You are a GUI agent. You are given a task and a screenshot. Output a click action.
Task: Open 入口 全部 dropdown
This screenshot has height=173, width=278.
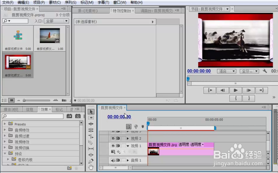pos(56,21)
